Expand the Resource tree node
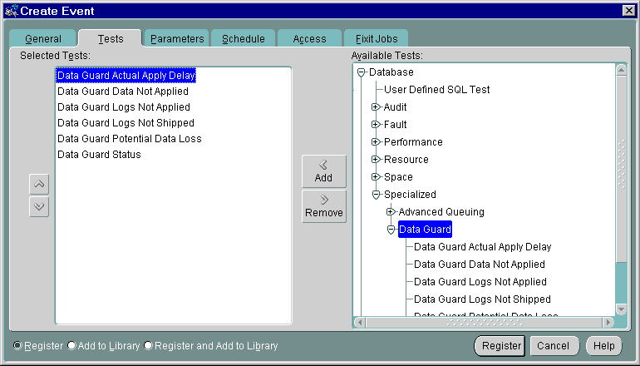The image size is (640, 366). [x=376, y=160]
